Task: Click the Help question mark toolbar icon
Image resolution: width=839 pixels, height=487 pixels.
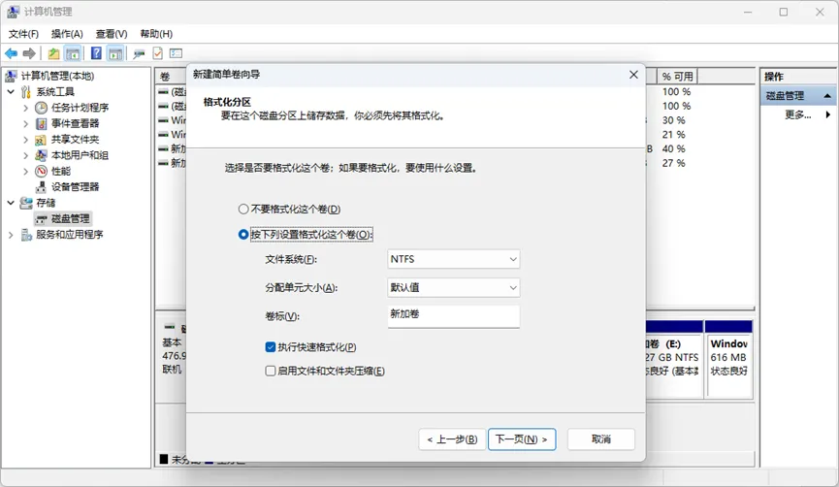Action: (x=96, y=53)
